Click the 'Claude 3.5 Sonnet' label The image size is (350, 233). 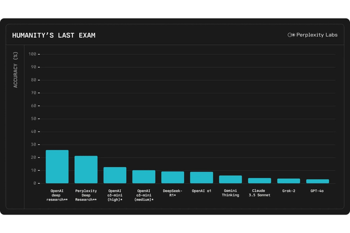pos(259,193)
